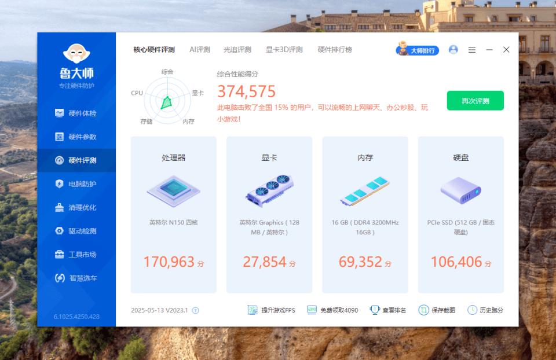Click the help question mark icon
Image resolution: width=556 pixels, height=360 pixels.
(195, 310)
